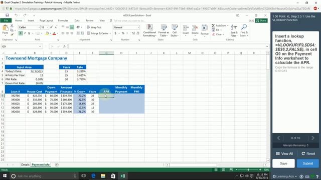Open Sort & Filter

pos(234,30)
